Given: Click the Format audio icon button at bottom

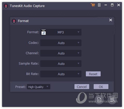Looking at the screenshot, I should [x=99, y=100].
